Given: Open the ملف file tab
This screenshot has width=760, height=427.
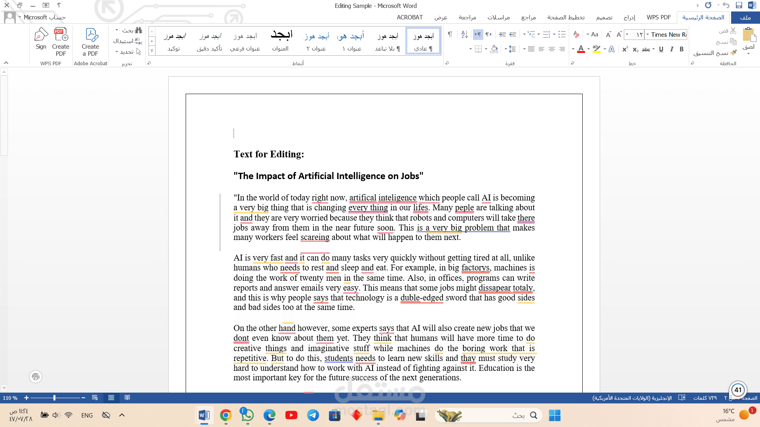Looking at the screenshot, I should pyautogui.click(x=745, y=17).
